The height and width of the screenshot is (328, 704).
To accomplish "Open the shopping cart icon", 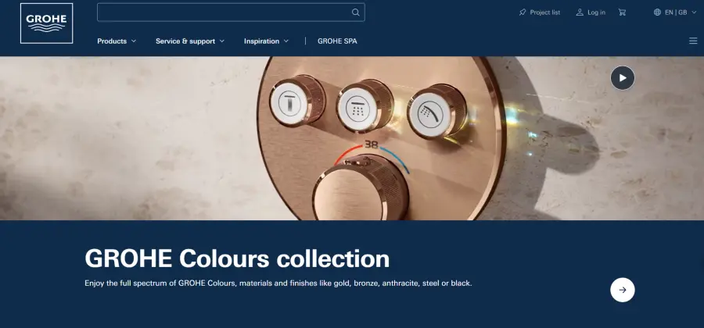I will pos(622,12).
